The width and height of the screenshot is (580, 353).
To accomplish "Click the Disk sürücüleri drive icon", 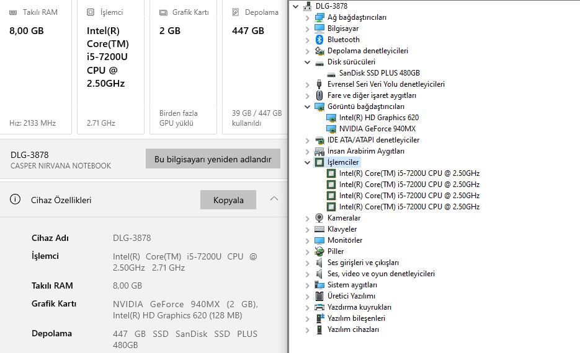I will [319, 63].
